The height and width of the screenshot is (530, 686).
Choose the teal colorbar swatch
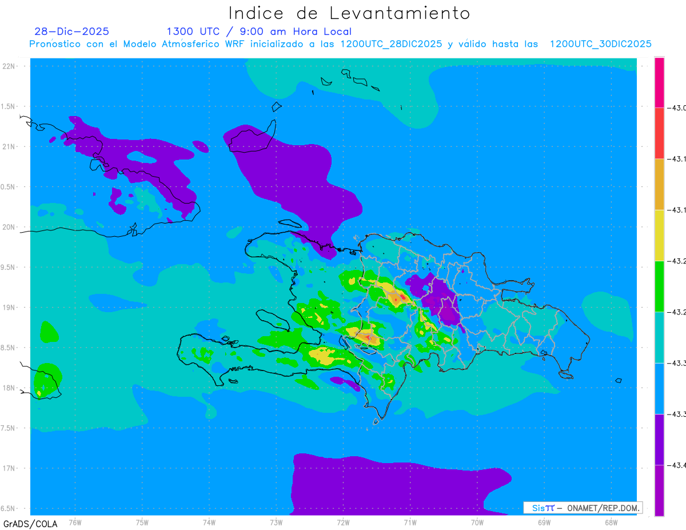pyautogui.click(x=659, y=337)
